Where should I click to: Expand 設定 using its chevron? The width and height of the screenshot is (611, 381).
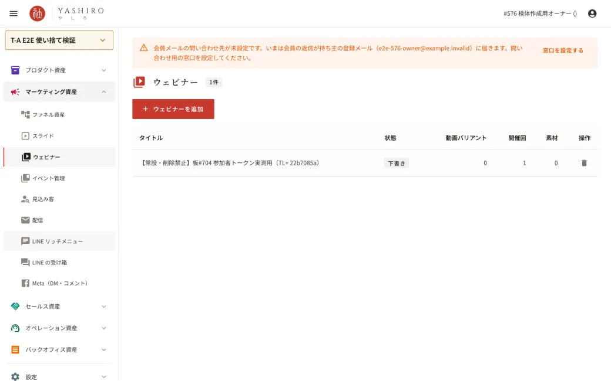(104, 376)
